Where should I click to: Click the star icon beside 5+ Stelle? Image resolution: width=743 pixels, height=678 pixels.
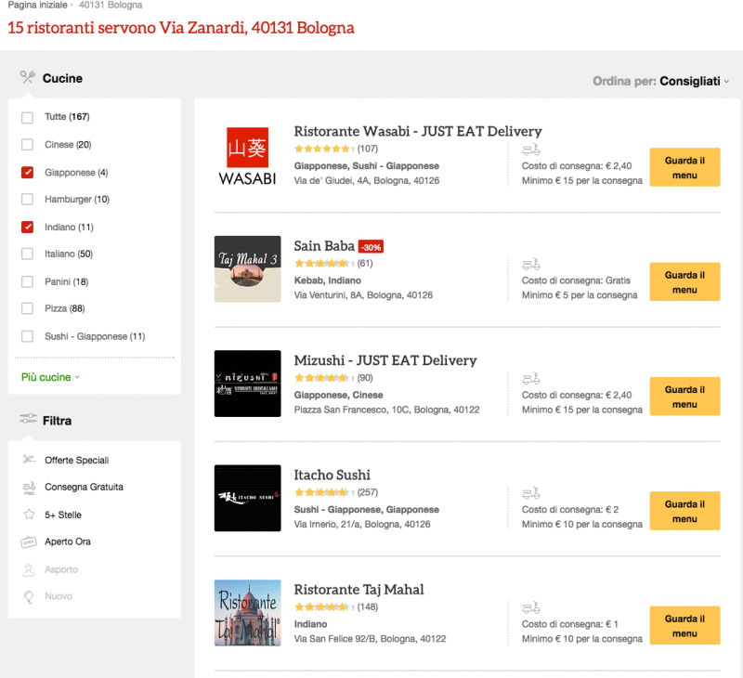(x=28, y=515)
